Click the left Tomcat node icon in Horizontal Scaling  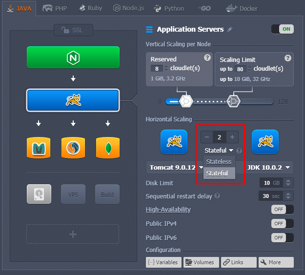pyautogui.click(x=174, y=142)
